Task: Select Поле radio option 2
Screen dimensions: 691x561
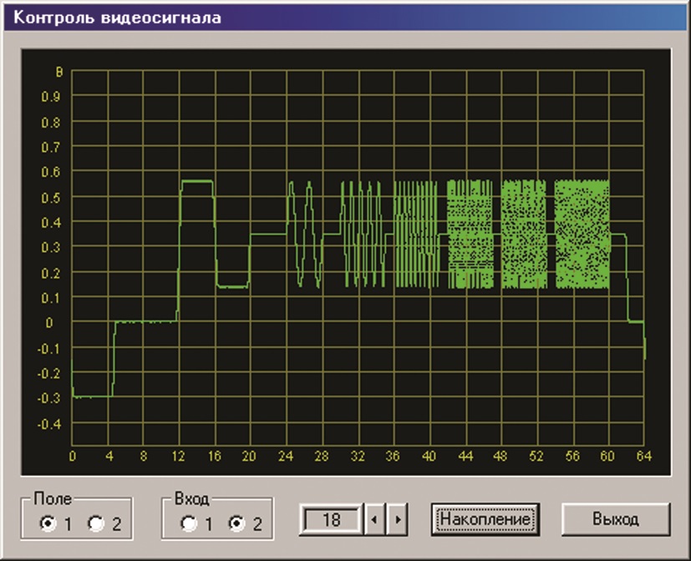Action: click(96, 523)
